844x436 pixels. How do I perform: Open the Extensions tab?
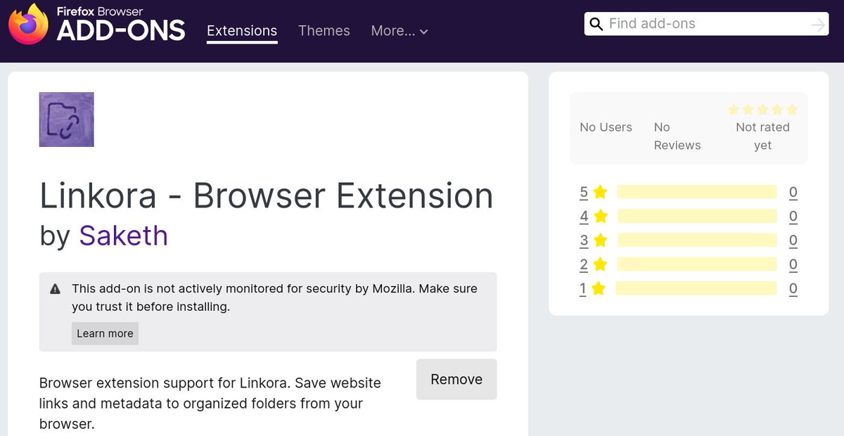coord(242,31)
